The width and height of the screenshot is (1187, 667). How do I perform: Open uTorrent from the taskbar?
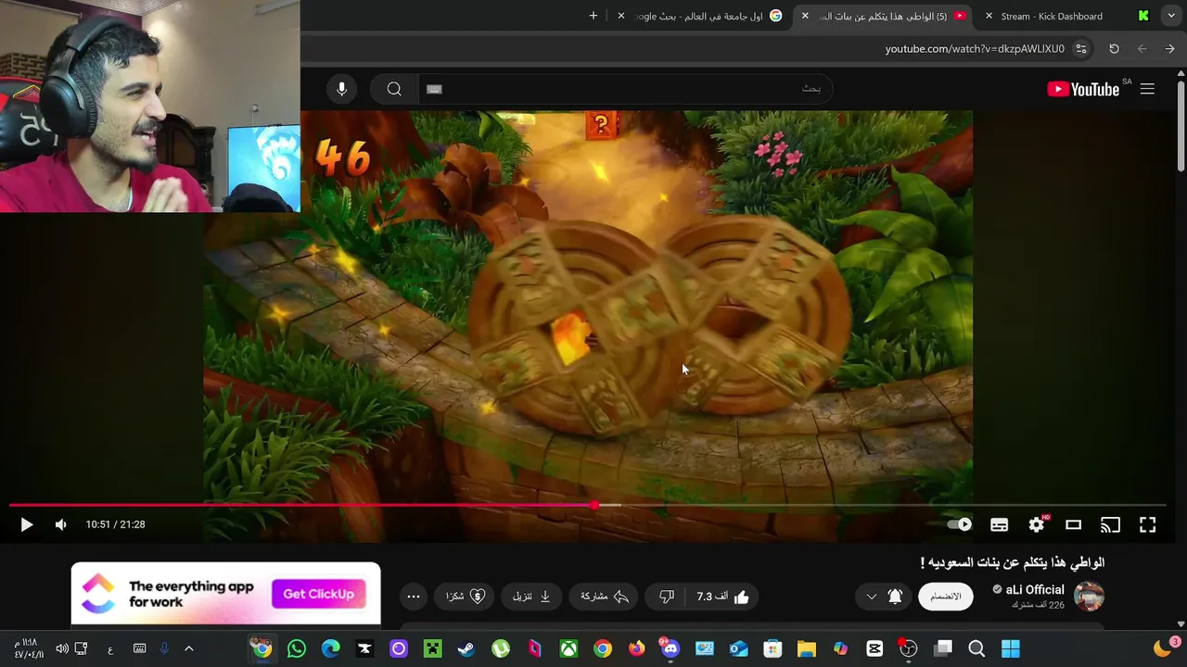[501, 648]
